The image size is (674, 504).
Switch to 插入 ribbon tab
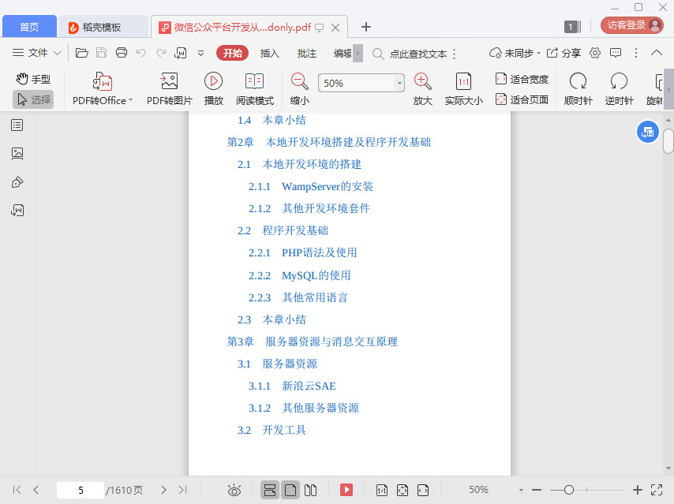coord(269,54)
